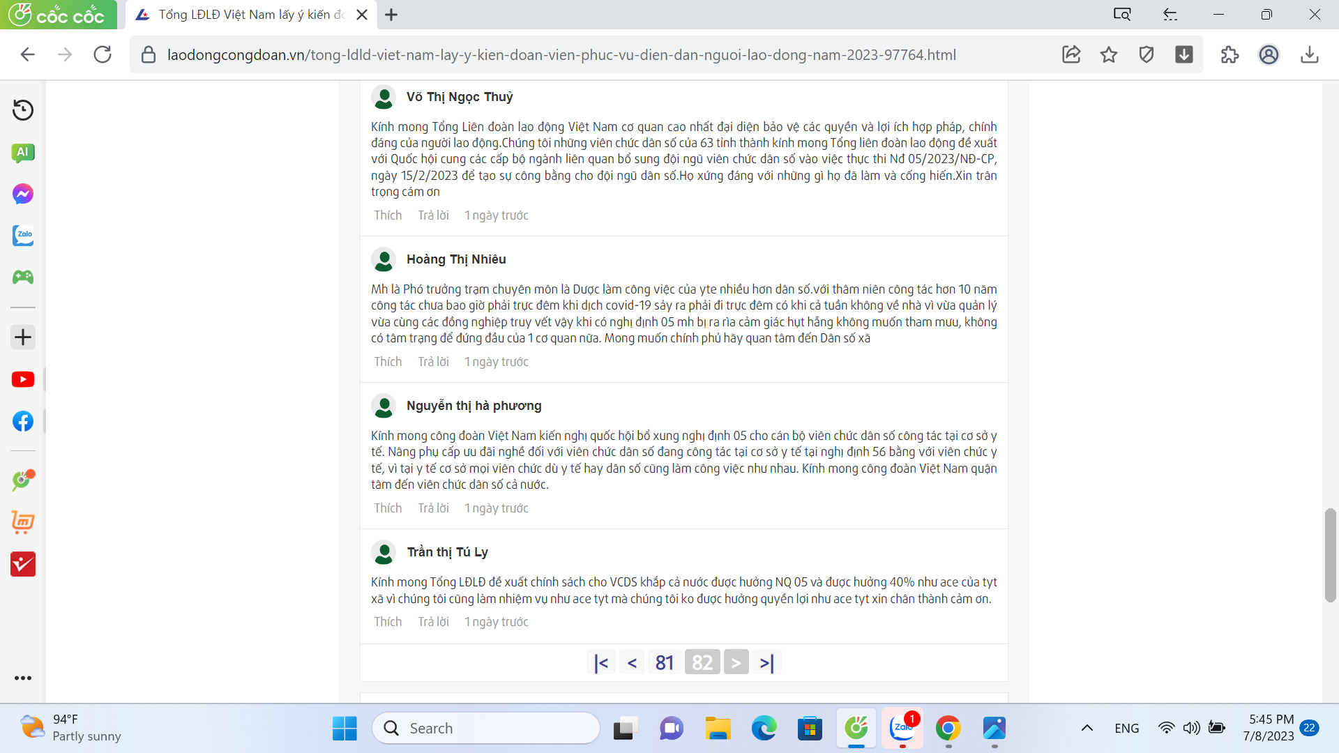Open a new browser tab
This screenshot has height=753, width=1339.
(x=391, y=15)
